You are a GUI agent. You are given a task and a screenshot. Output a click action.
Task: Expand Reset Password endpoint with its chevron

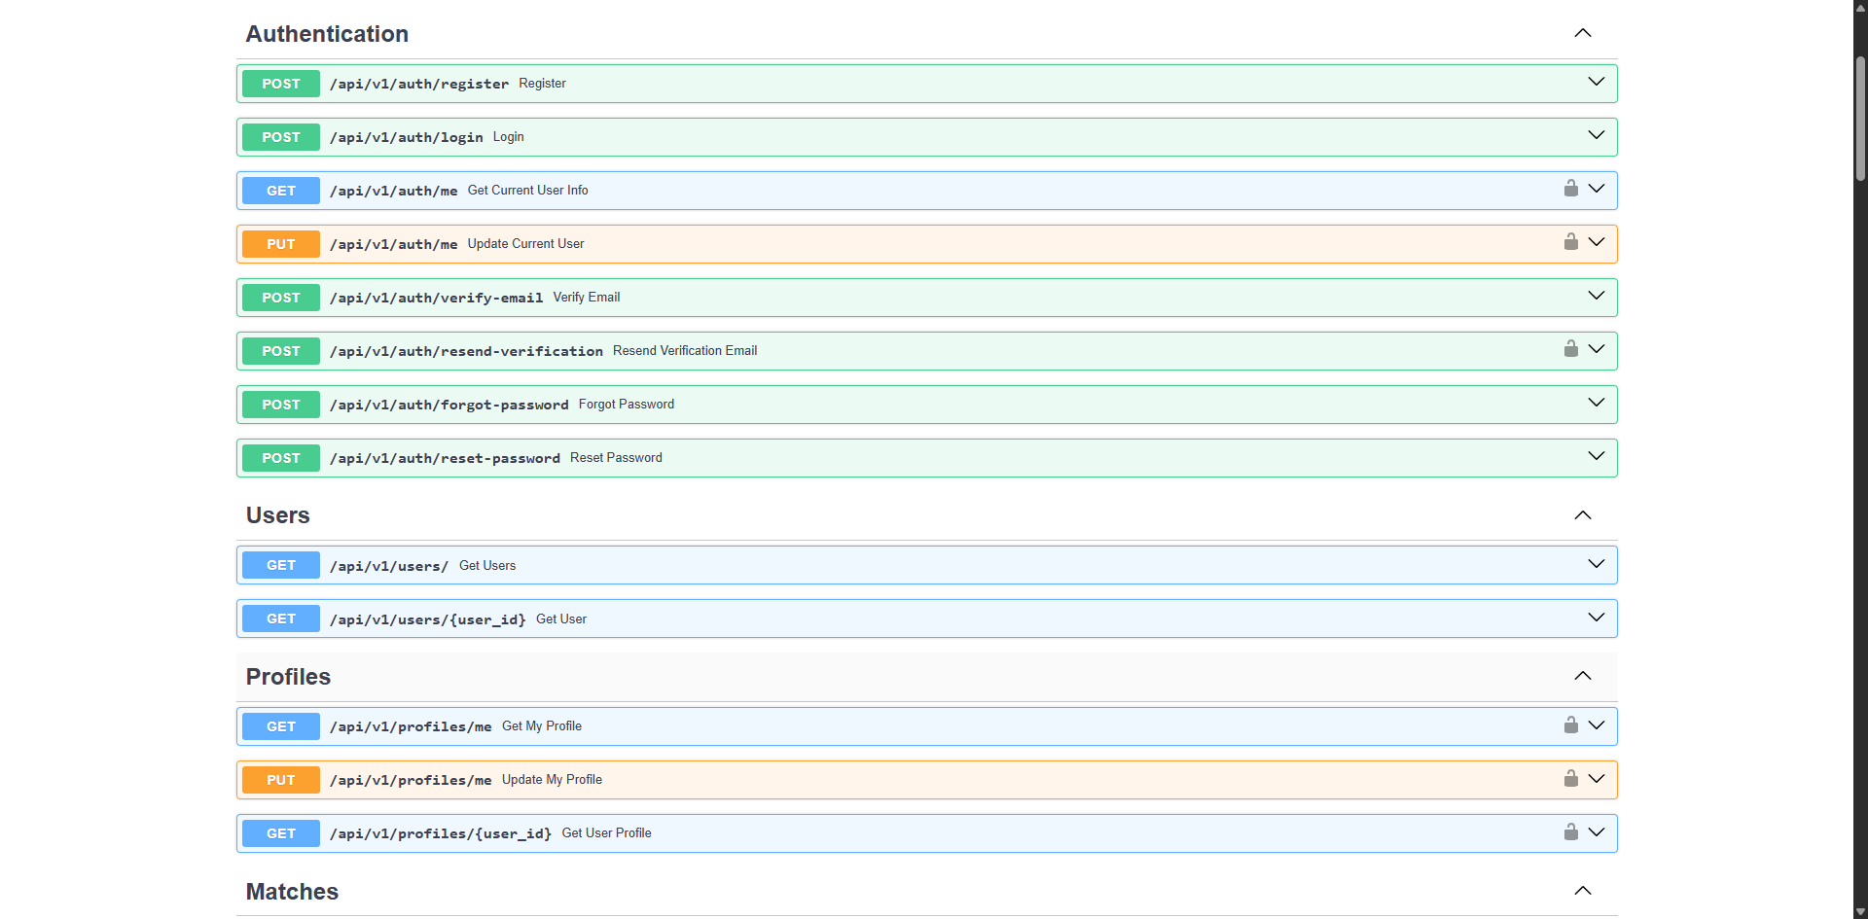pyautogui.click(x=1597, y=456)
